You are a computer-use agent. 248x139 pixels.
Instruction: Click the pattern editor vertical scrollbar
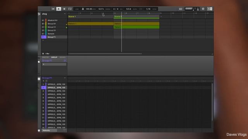(x=212, y=102)
